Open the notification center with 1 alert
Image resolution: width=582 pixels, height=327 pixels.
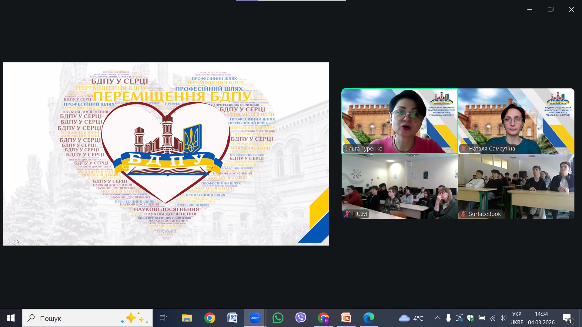pos(567,318)
